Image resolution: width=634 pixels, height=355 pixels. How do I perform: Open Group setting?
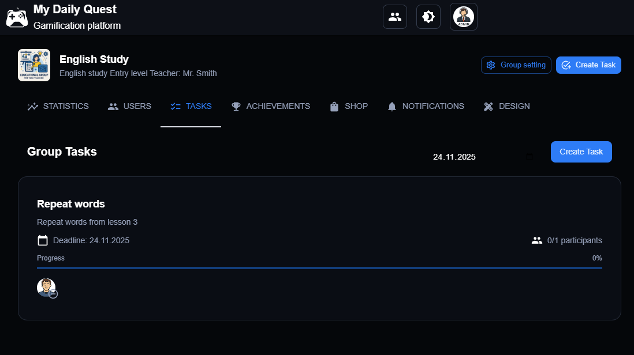(x=516, y=65)
